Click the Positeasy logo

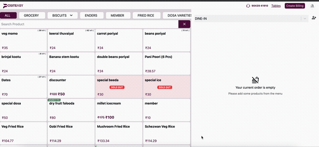(x=13, y=6)
